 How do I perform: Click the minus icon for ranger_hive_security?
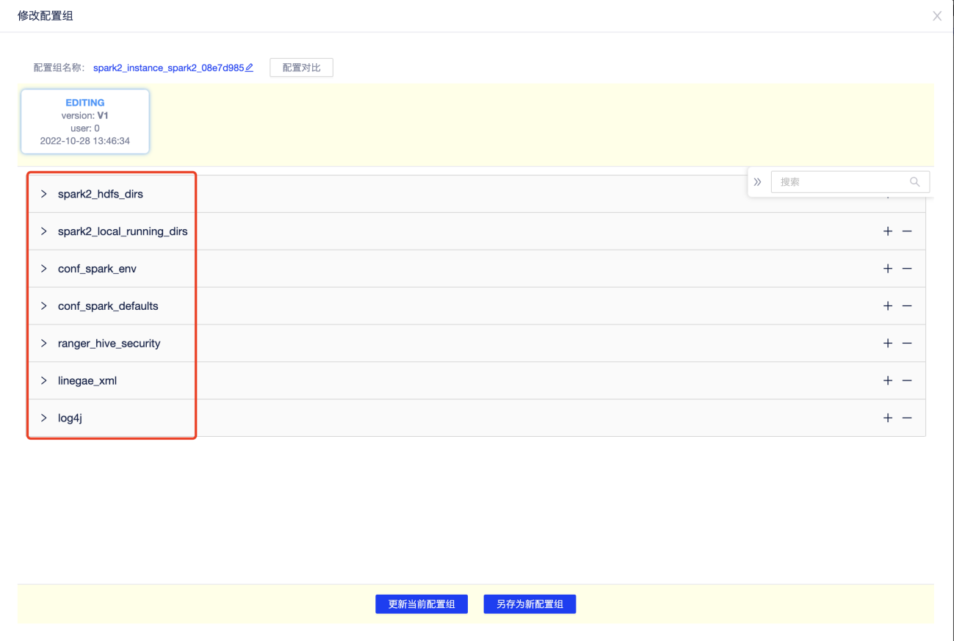(907, 343)
